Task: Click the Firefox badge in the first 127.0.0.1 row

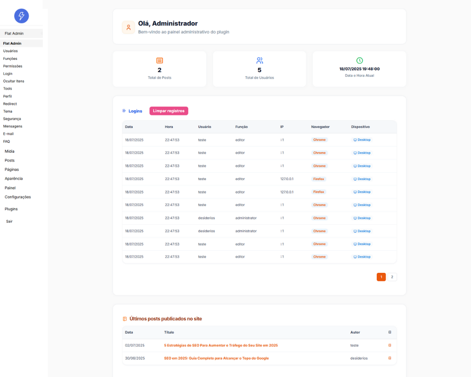Action: (x=319, y=179)
